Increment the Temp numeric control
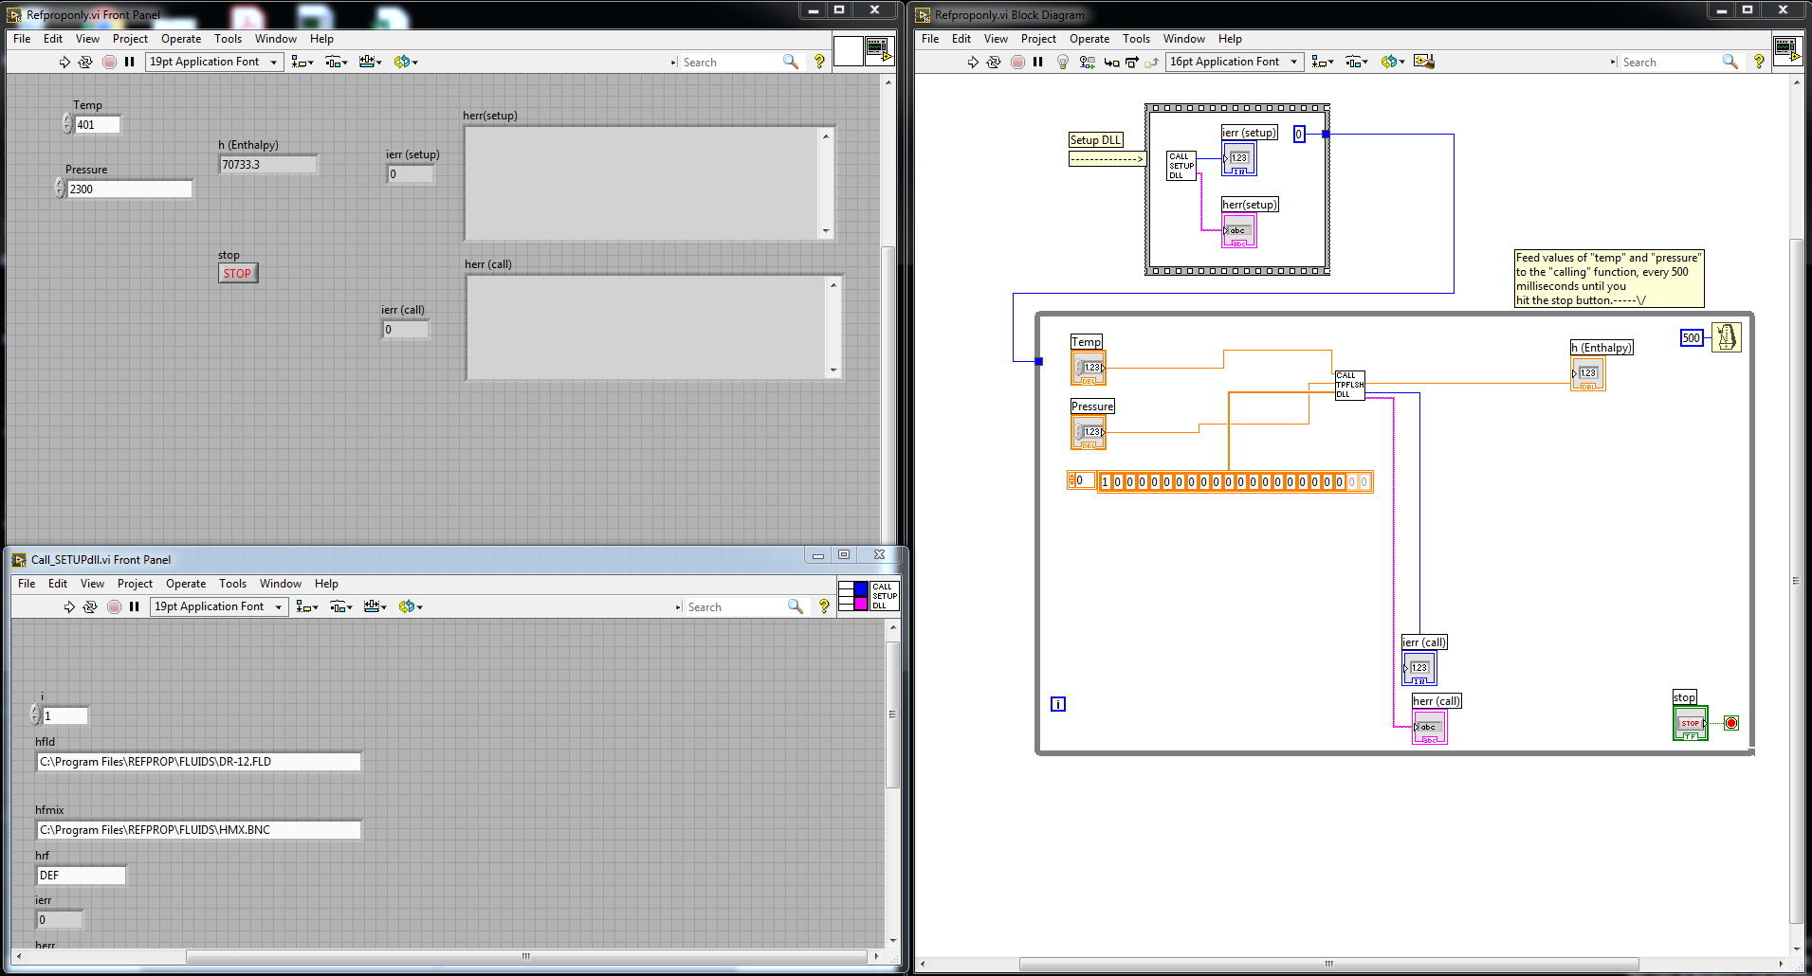Viewport: 1812px width, 976px height. tap(64, 119)
